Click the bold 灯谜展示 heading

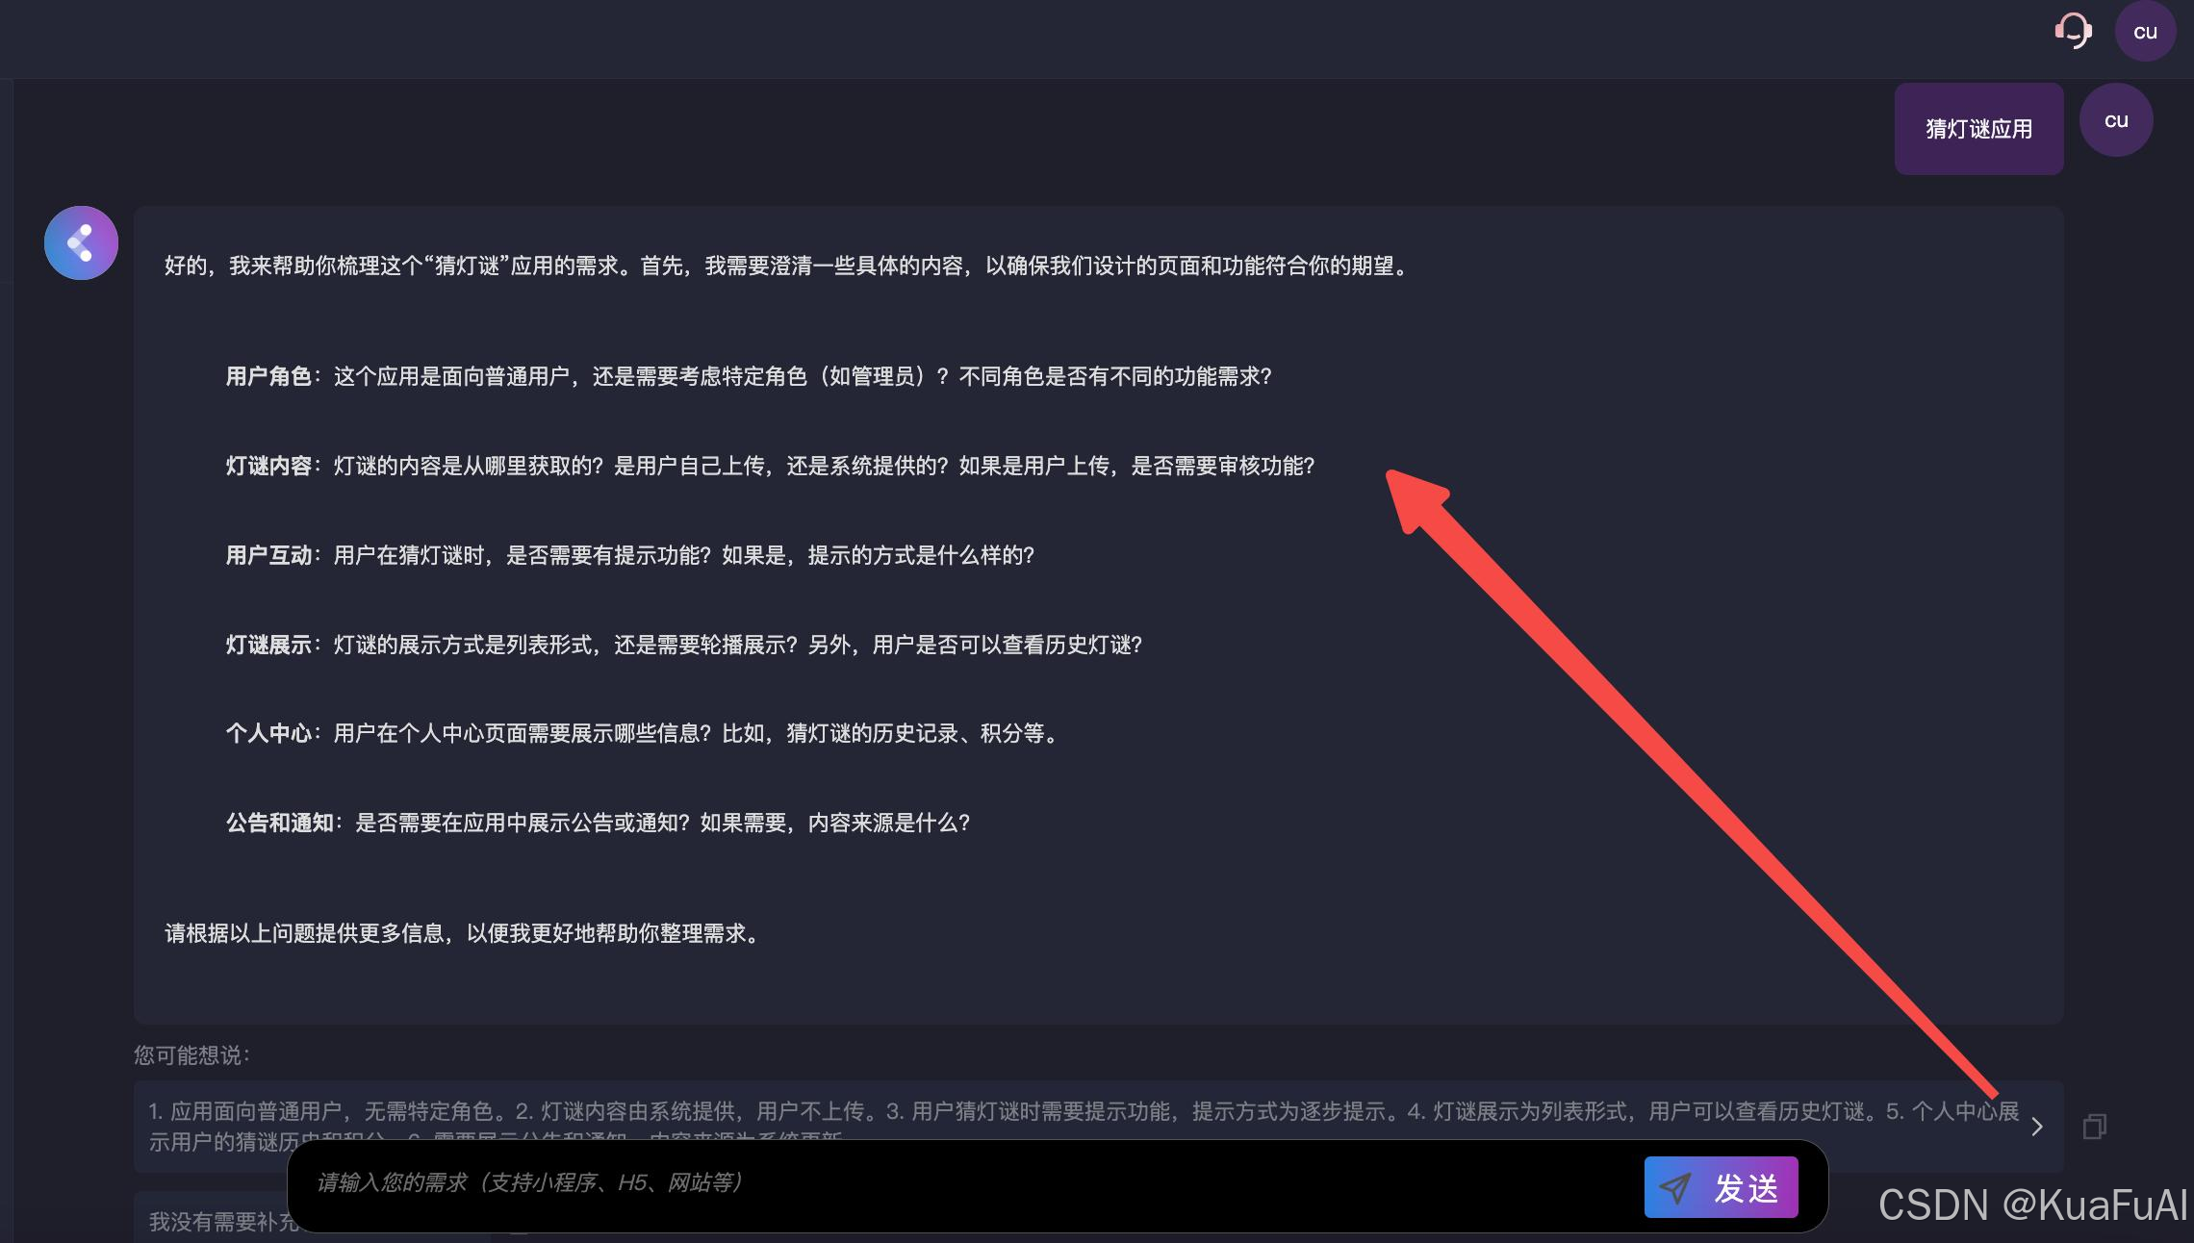point(268,645)
